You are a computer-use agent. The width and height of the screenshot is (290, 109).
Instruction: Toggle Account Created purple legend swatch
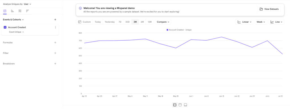click(167, 30)
